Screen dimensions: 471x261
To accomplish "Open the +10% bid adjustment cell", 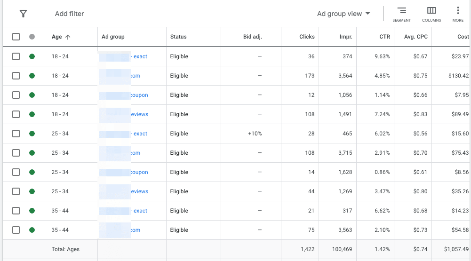I will point(255,134).
